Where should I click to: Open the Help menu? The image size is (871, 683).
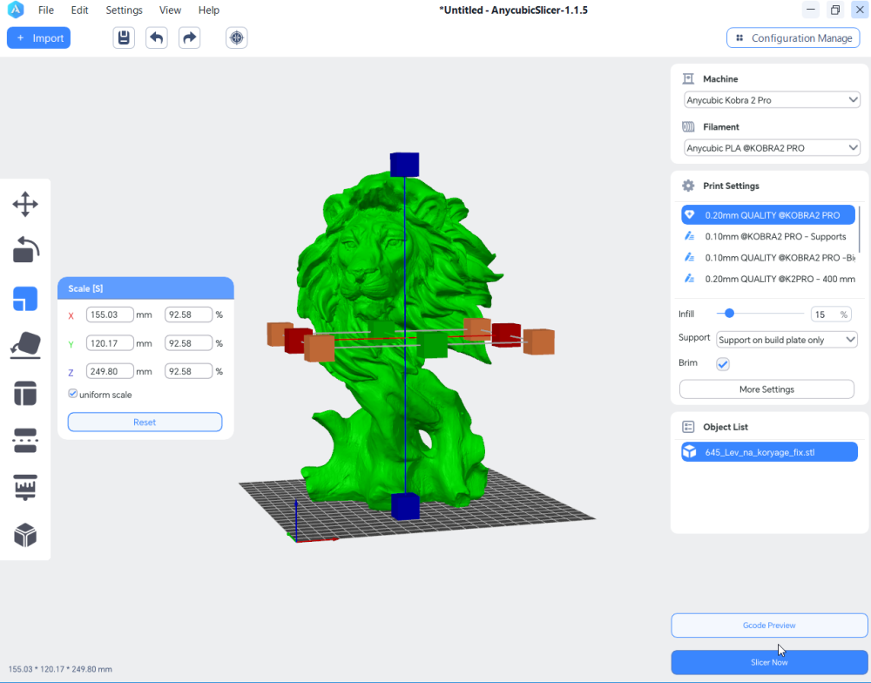(209, 10)
